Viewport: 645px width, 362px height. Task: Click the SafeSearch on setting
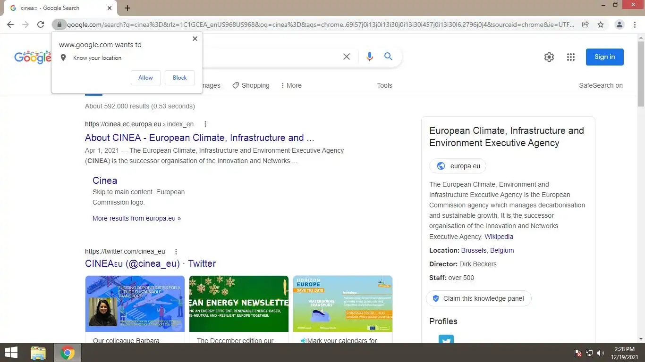601,85
